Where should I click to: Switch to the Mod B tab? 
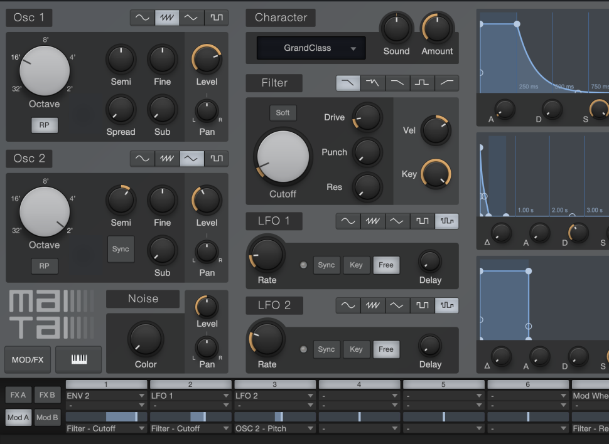[x=48, y=417]
